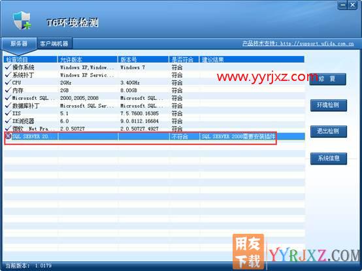Click the Windows XP Servic... allowed version cell
This screenshot has width=362, height=271.
point(87,75)
